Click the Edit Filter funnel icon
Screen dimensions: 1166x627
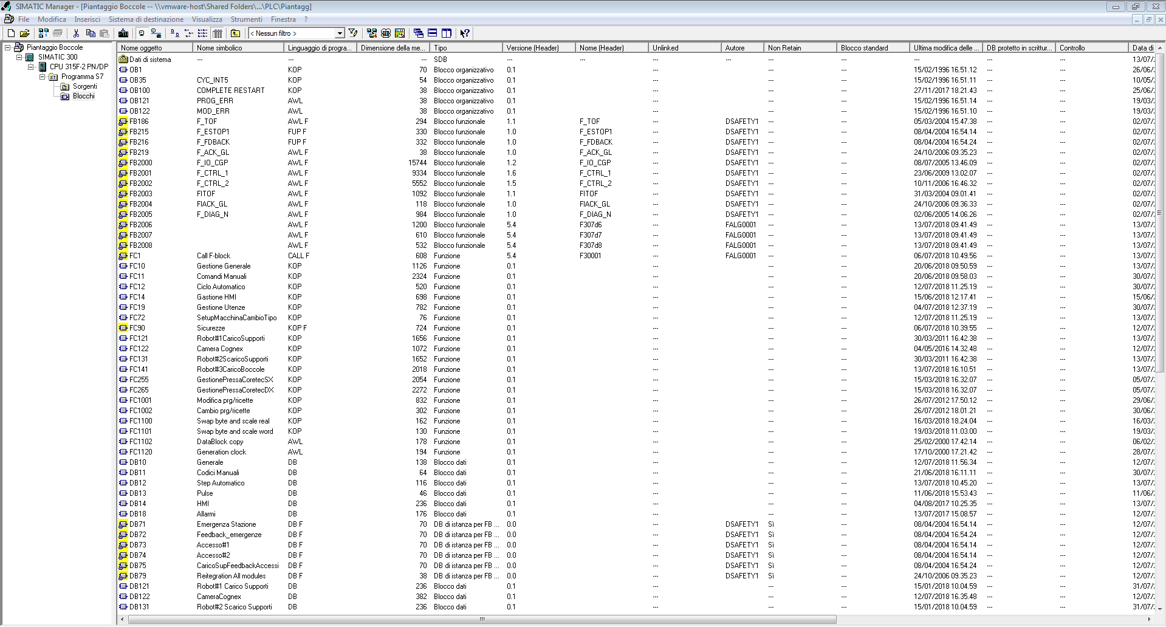(x=353, y=33)
